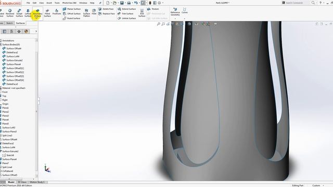The image size is (333, 187).
Task: Select the Freeform tool
Action: [57, 12]
